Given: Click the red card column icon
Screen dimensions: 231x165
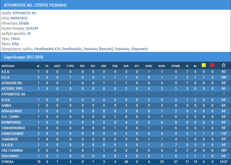Looking at the screenshot, I should 212,65.
